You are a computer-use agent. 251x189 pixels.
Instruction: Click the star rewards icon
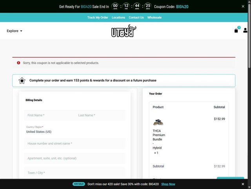[22, 80]
